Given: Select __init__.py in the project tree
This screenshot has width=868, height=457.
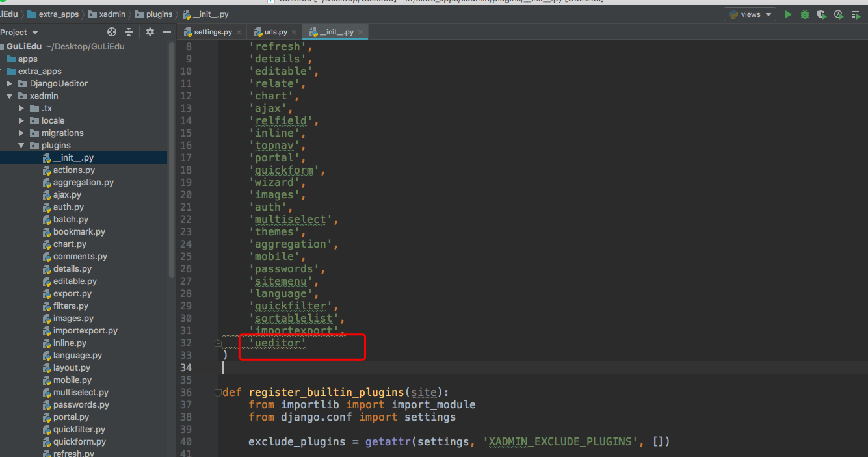Looking at the screenshot, I should [x=73, y=157].
